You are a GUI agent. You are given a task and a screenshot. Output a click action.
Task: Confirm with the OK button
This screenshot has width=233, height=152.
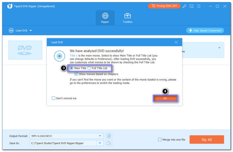pyautogui.click(x=165, y=98)
